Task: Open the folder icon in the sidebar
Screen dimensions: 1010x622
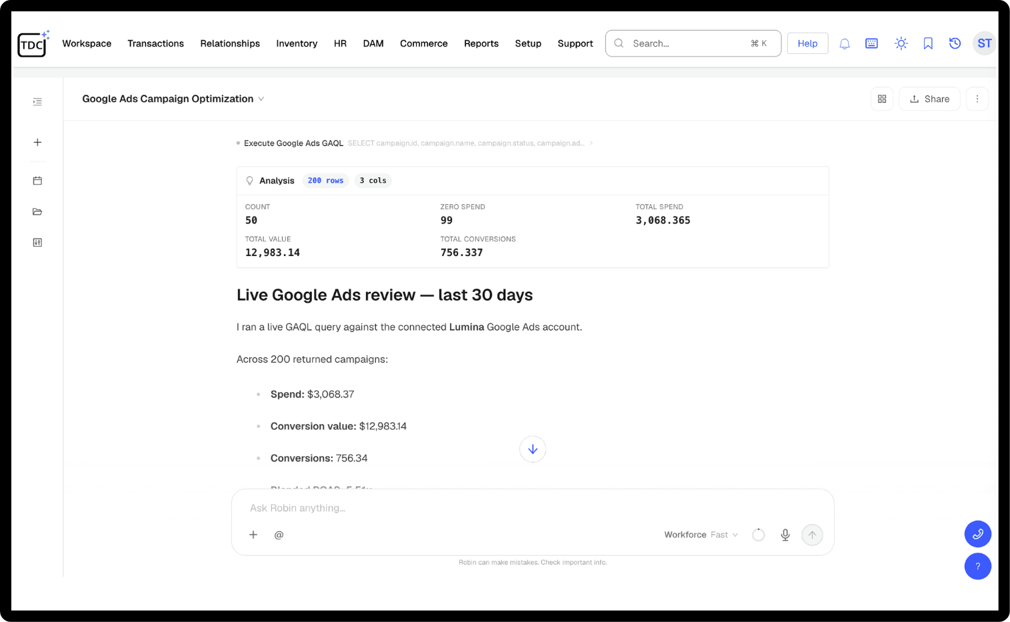Action: click(37, 212)
